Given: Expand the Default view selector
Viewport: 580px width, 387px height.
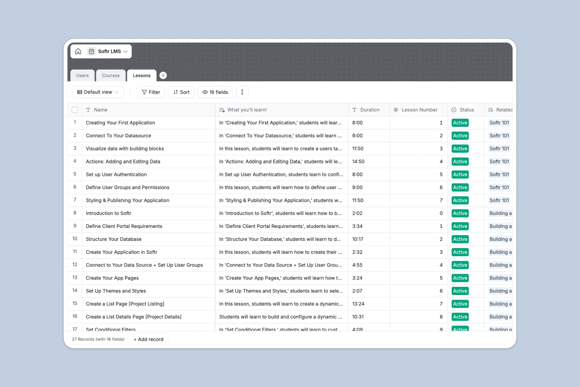Looking at the screenshot, I should coord(116,92).
